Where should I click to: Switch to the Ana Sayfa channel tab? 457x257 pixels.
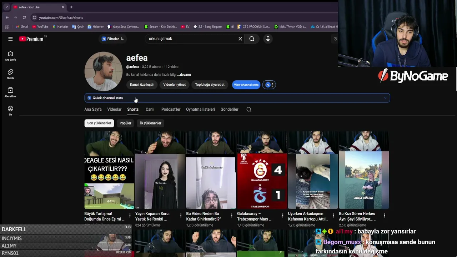click(93, 109)
